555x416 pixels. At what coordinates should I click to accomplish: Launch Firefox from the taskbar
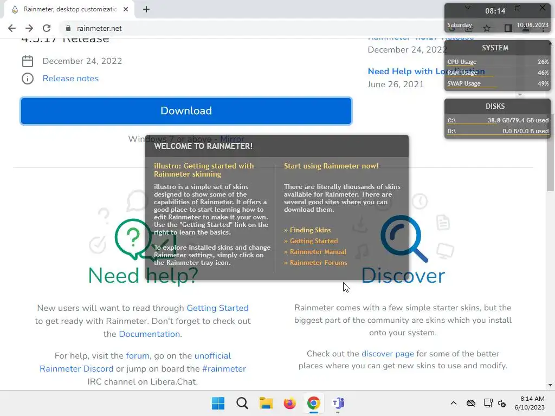289,403
